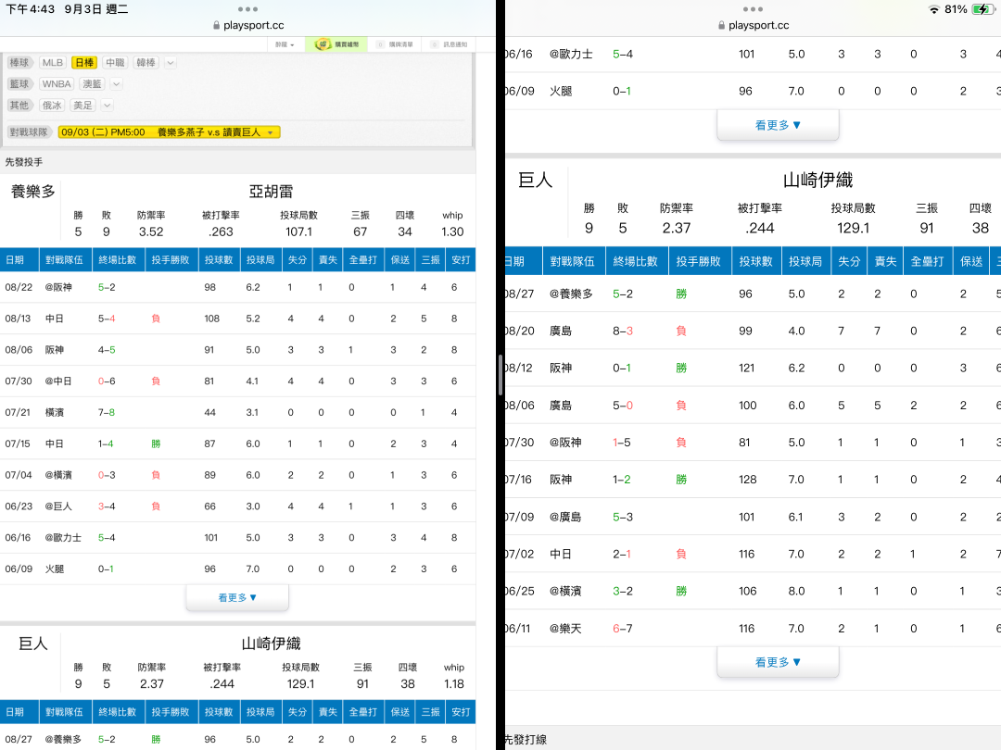The height and width of the screenshot is (750, 1001).
Task: Click the 投球數 column header in right pane
Action: tap(756, 261)
